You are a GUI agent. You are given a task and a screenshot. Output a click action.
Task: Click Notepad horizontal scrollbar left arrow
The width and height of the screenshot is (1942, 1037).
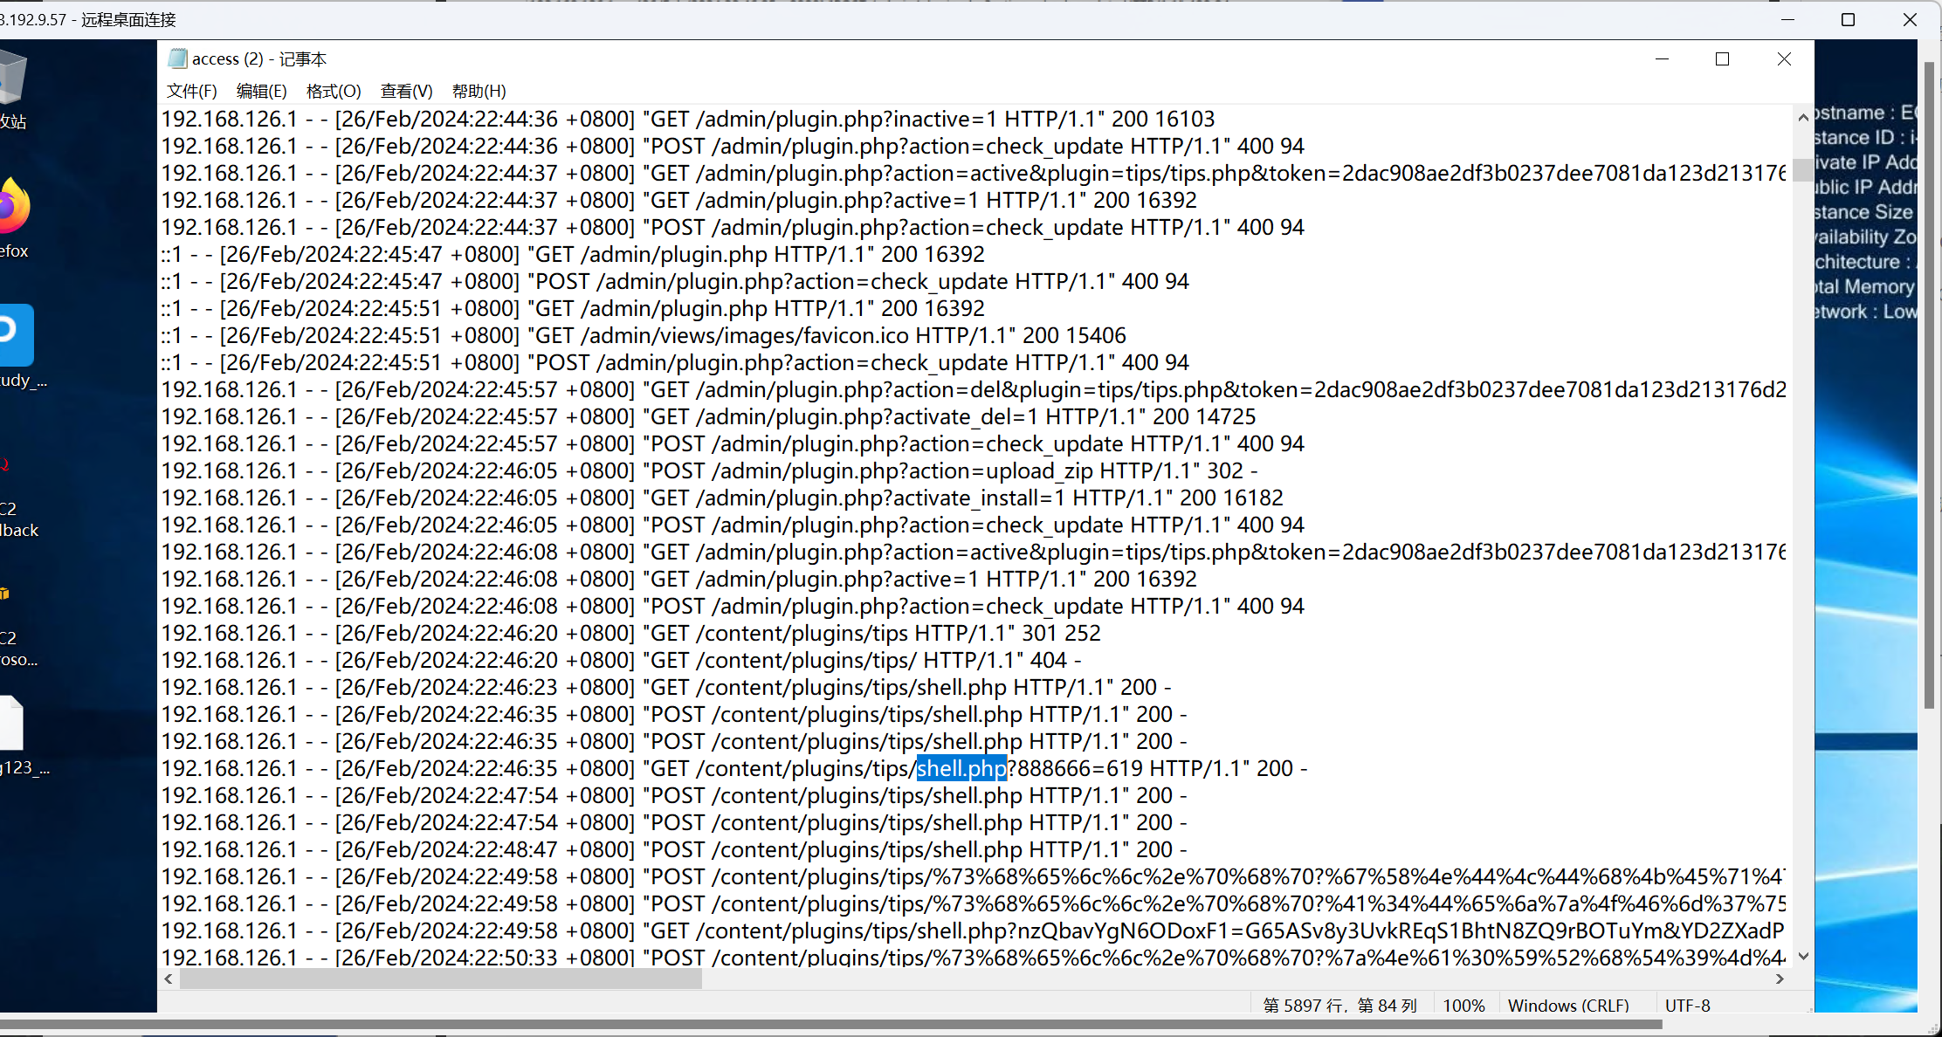click(x=169, y=979)
